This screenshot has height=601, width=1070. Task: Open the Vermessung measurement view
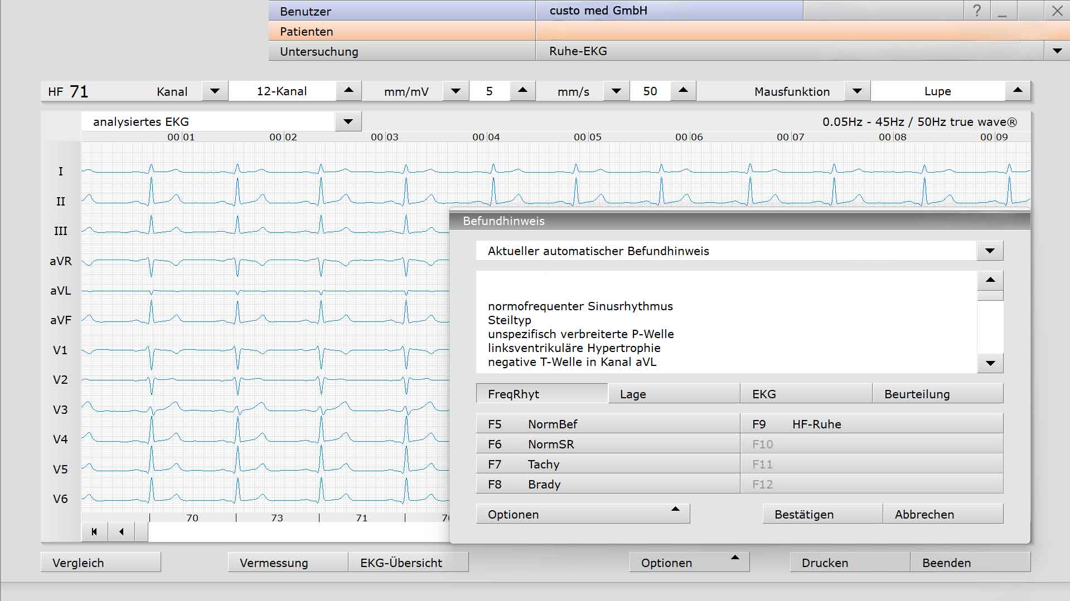tap(288, 563)
